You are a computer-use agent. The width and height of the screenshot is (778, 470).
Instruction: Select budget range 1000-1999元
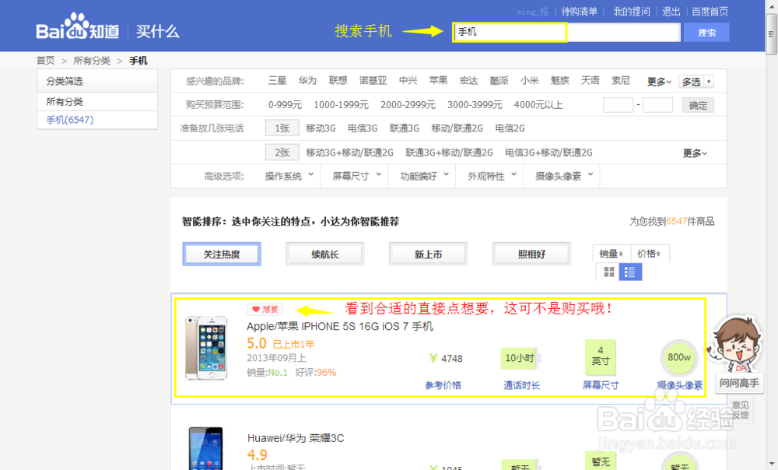[341, 105]
